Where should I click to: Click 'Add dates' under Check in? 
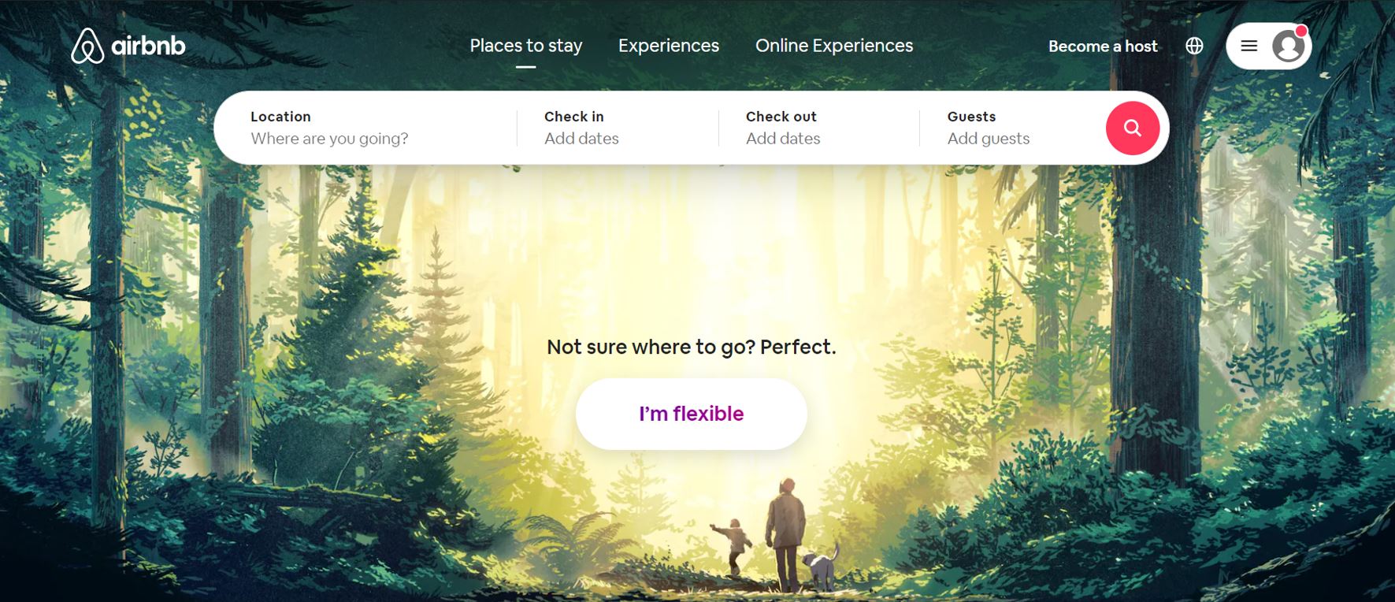581,139
